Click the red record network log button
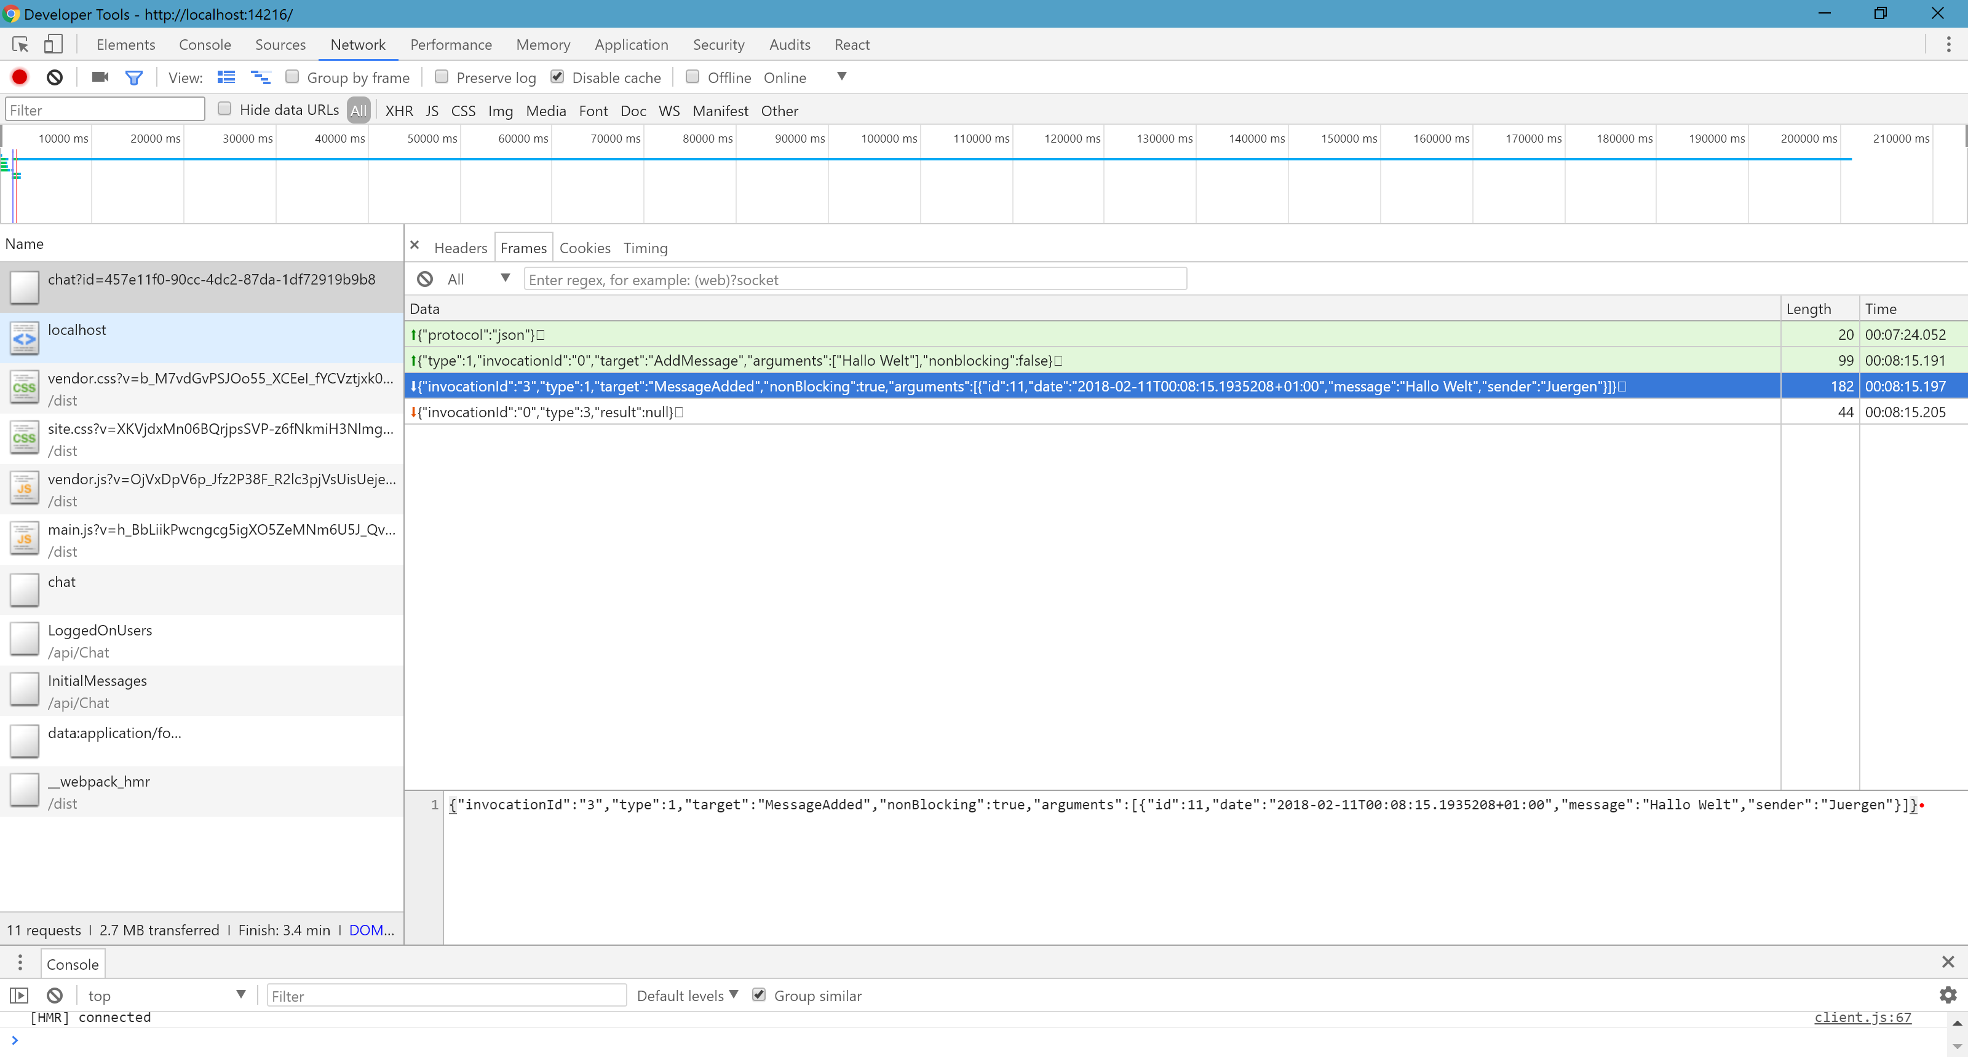The height and width of the screenshot is (1057, 1968). pos(20,77)
